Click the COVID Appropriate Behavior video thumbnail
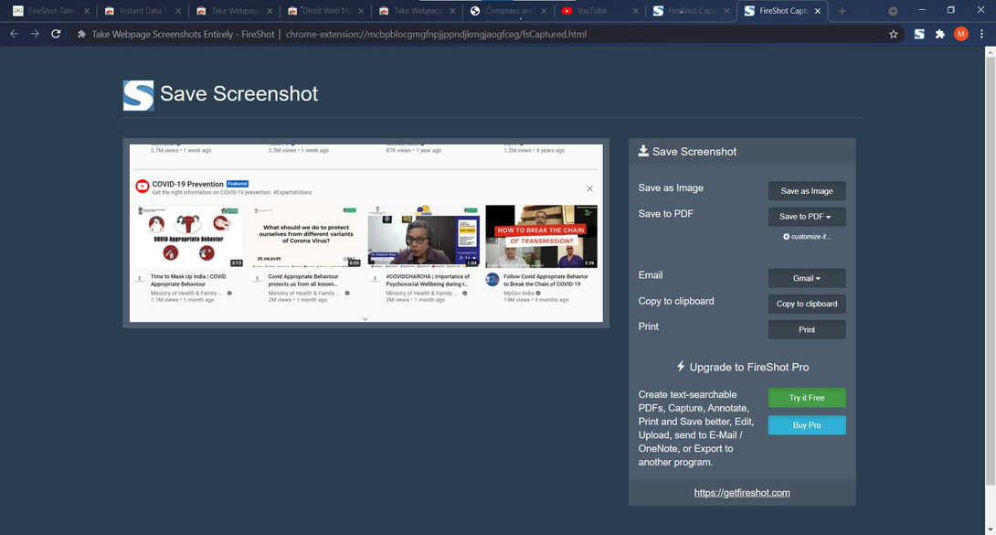The image size is (996, 535). coord(188,236)
